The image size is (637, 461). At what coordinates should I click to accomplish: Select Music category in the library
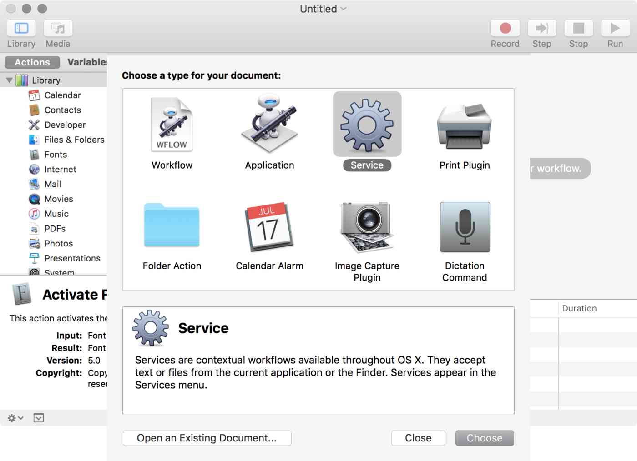coord(54,214)
